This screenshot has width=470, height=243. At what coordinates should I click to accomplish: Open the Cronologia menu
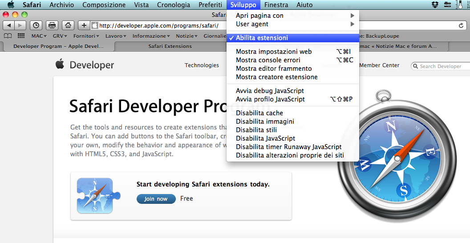click(174, 5)
